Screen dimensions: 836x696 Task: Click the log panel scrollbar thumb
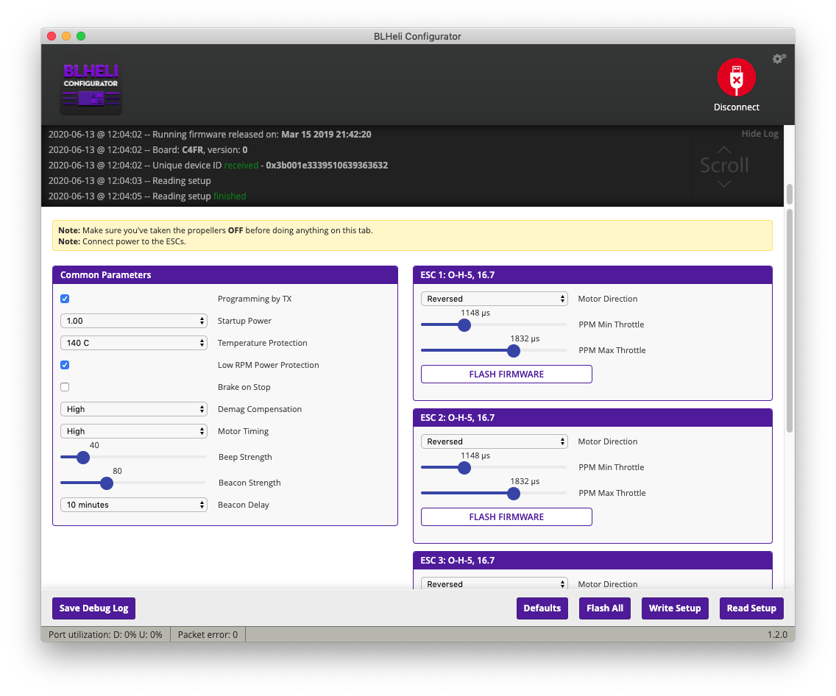point(790,194)
